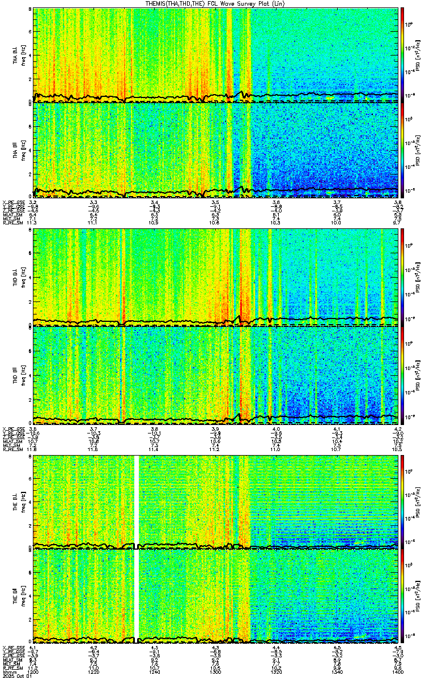Click the THE B-perpendicular spectrogram panel
Screen dimensions: 425x680
click(216, 501)
